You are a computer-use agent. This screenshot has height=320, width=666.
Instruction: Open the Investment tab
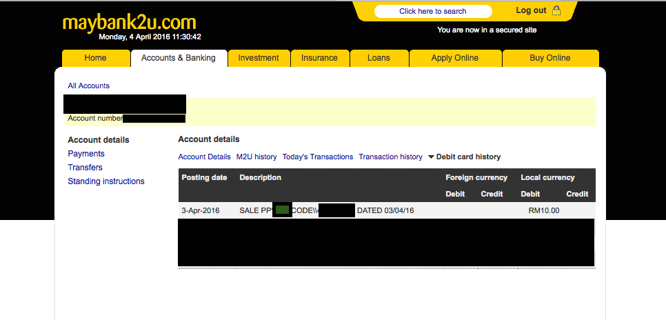pyautogui.click(x=259, y=58)
